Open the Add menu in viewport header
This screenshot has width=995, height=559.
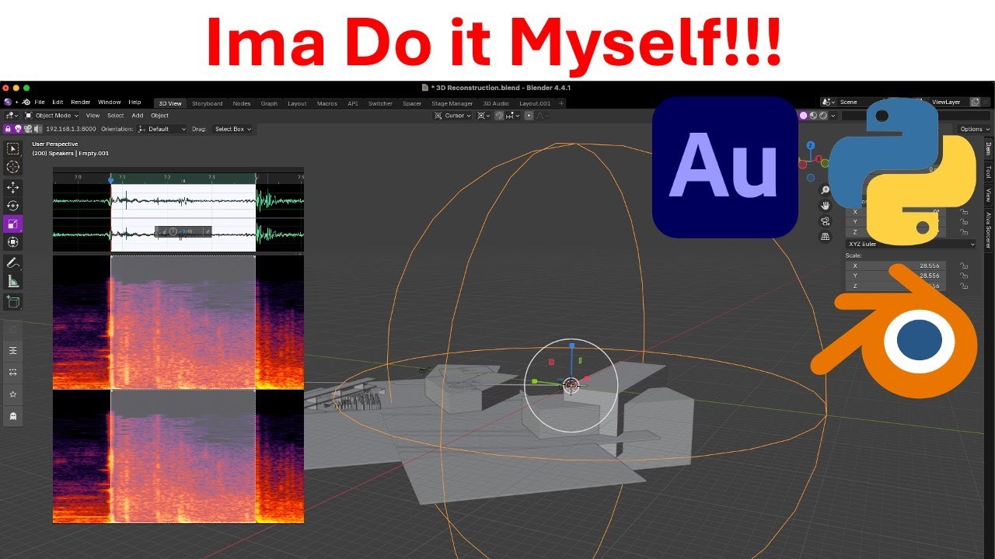[x=138, y=116]
